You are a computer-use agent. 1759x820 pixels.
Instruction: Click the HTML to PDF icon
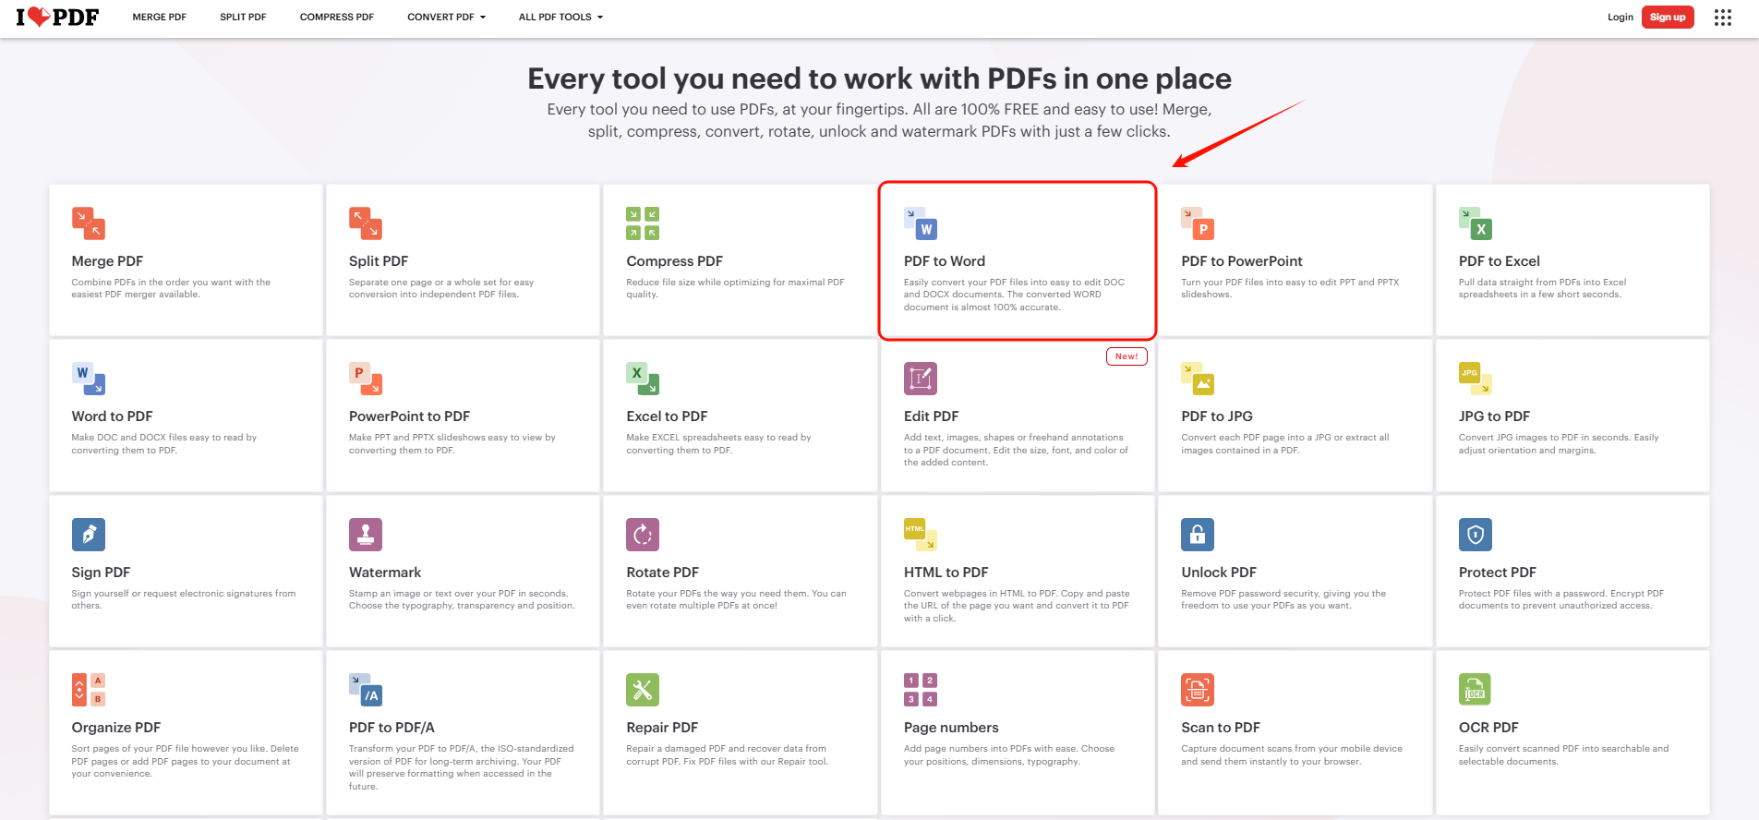(921, 535)
